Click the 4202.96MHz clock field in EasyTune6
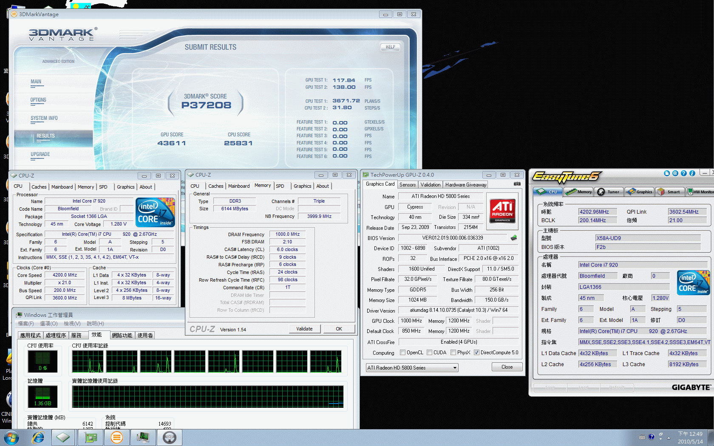 pyautogui.click(x=598, y=212)
